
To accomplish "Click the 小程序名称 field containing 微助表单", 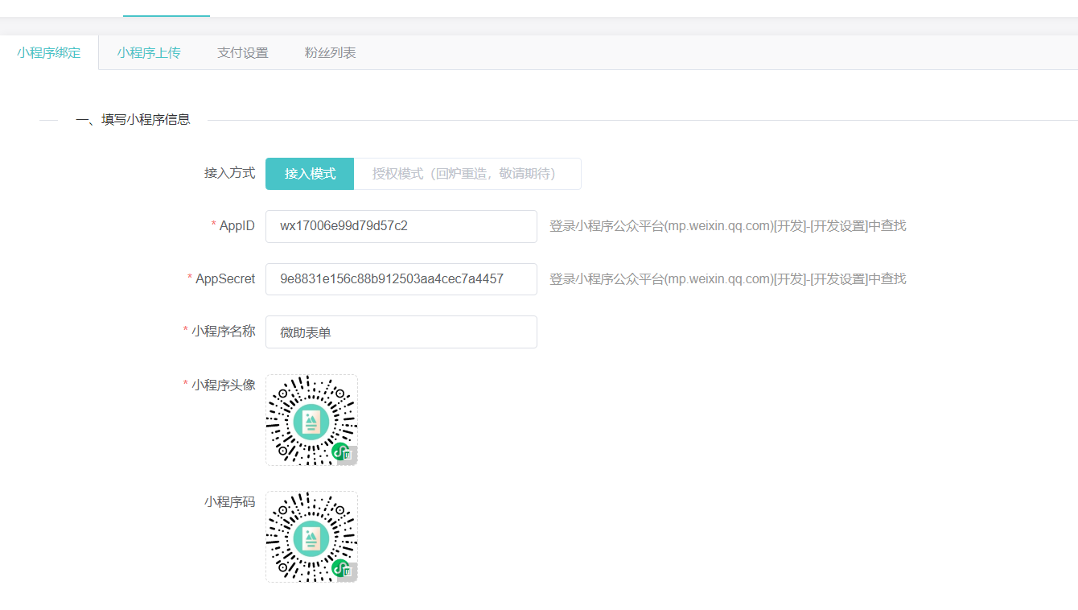I will point(401,332).
